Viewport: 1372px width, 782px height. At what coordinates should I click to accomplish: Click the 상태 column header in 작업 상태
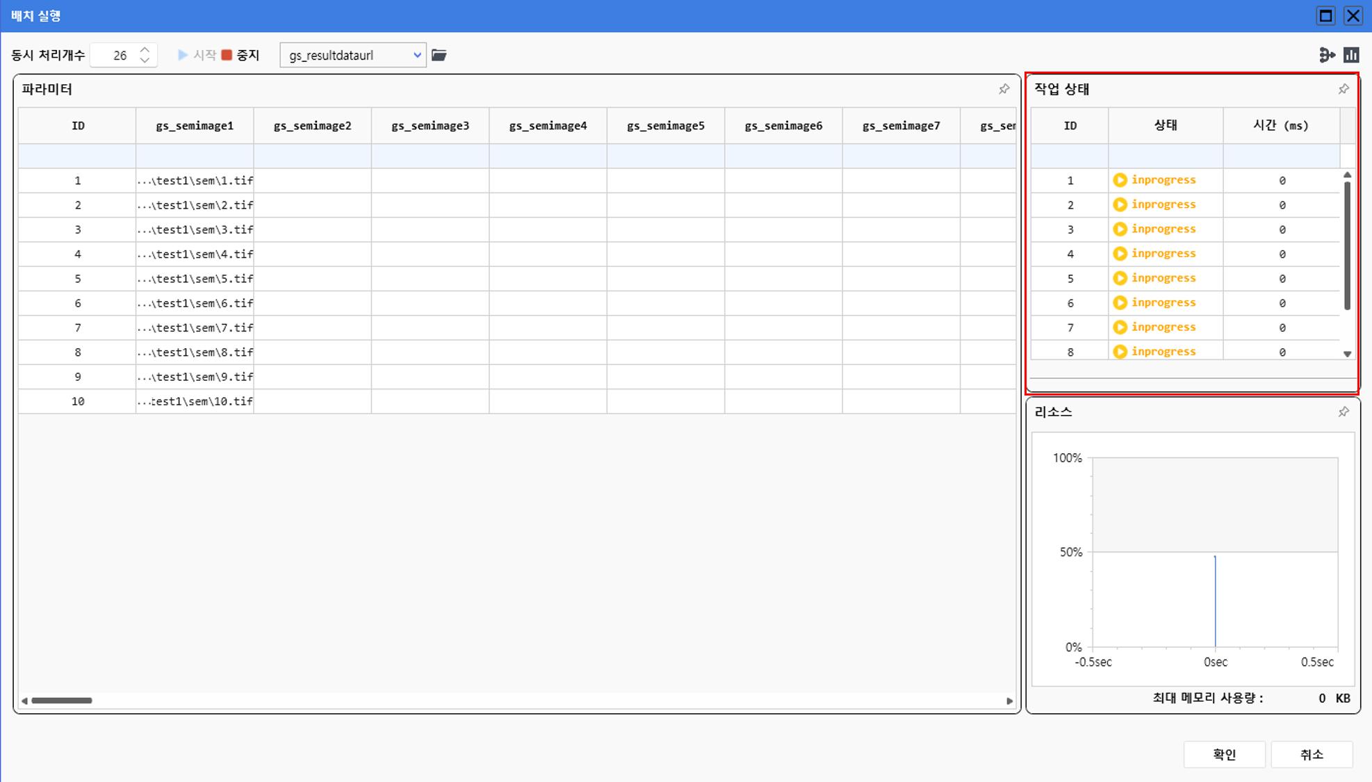pyautogui.click(x=1165, y=125)
